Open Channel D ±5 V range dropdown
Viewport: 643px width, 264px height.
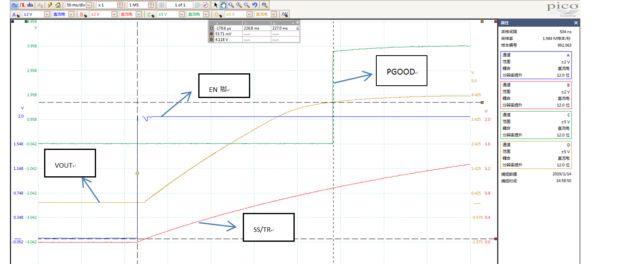[250, 14]
